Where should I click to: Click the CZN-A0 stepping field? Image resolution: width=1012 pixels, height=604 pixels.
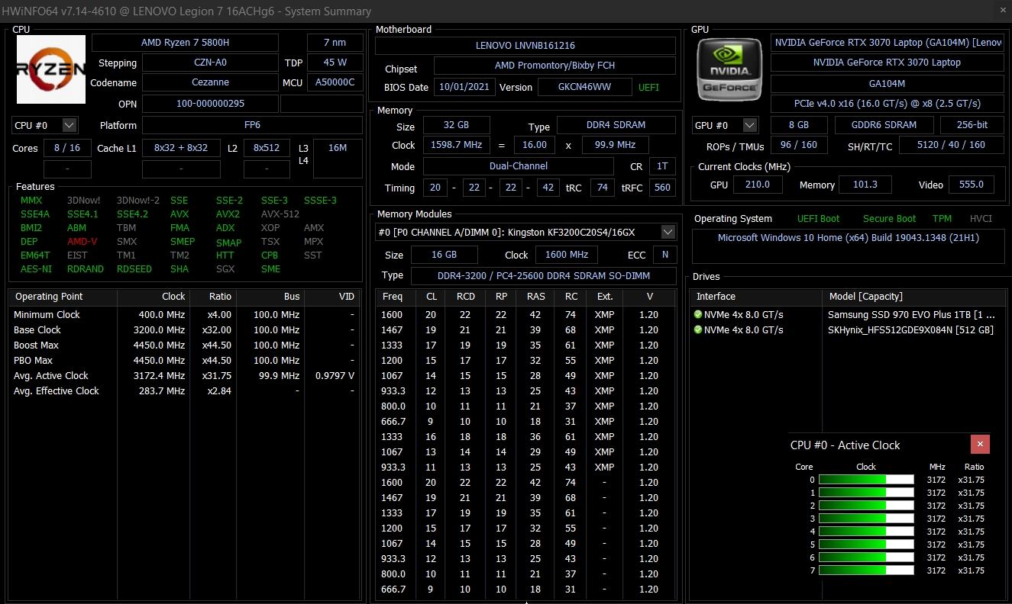(210, 63)
